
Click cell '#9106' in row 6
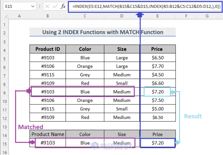[x=48, y=66]
